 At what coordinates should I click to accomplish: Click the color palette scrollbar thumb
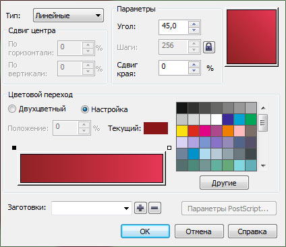click(263, 123)
